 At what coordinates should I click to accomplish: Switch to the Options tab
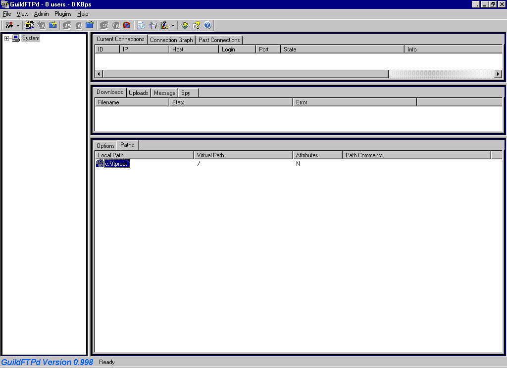tap(105, 146)
